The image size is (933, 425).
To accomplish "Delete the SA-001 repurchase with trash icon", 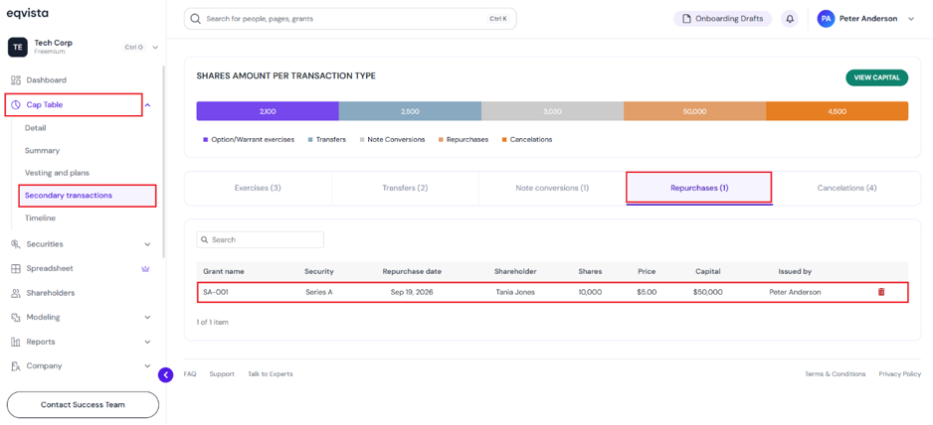I will click(881, 292).
